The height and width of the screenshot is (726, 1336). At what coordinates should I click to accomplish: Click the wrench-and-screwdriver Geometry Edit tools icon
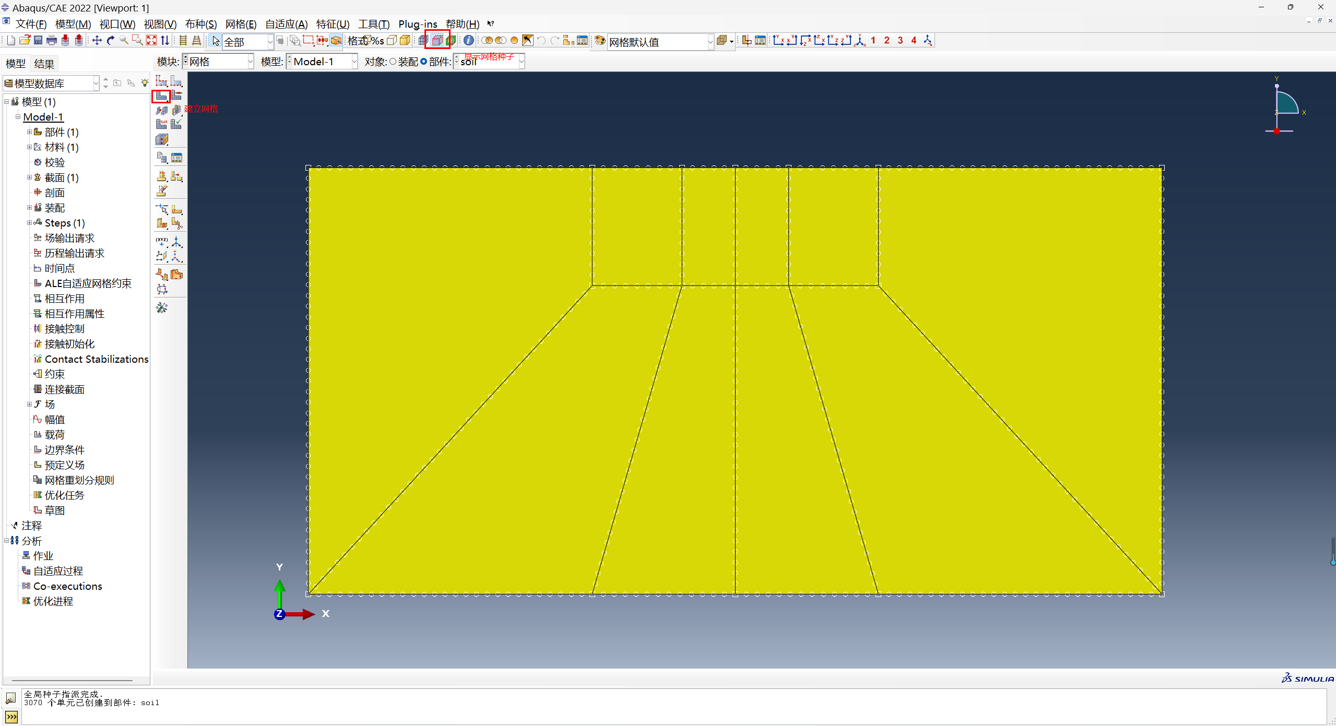(x=162, y=308)
